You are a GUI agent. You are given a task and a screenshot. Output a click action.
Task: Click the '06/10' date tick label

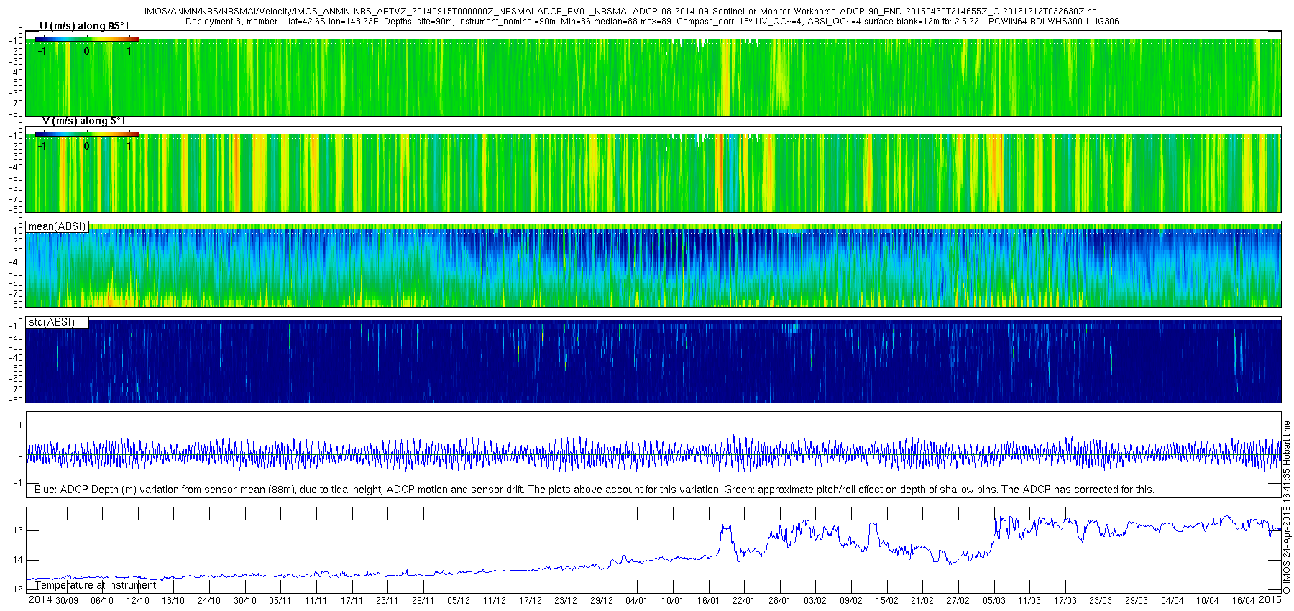(x=102, y=601)
